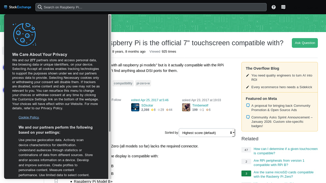
Task: Open the Sorted by dropdown
Action: pos(207,133)
